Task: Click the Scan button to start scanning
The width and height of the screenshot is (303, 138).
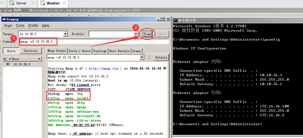Action: coord(147,34)
